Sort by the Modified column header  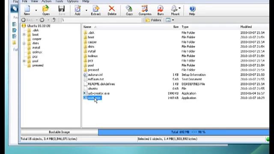point(246,27)
